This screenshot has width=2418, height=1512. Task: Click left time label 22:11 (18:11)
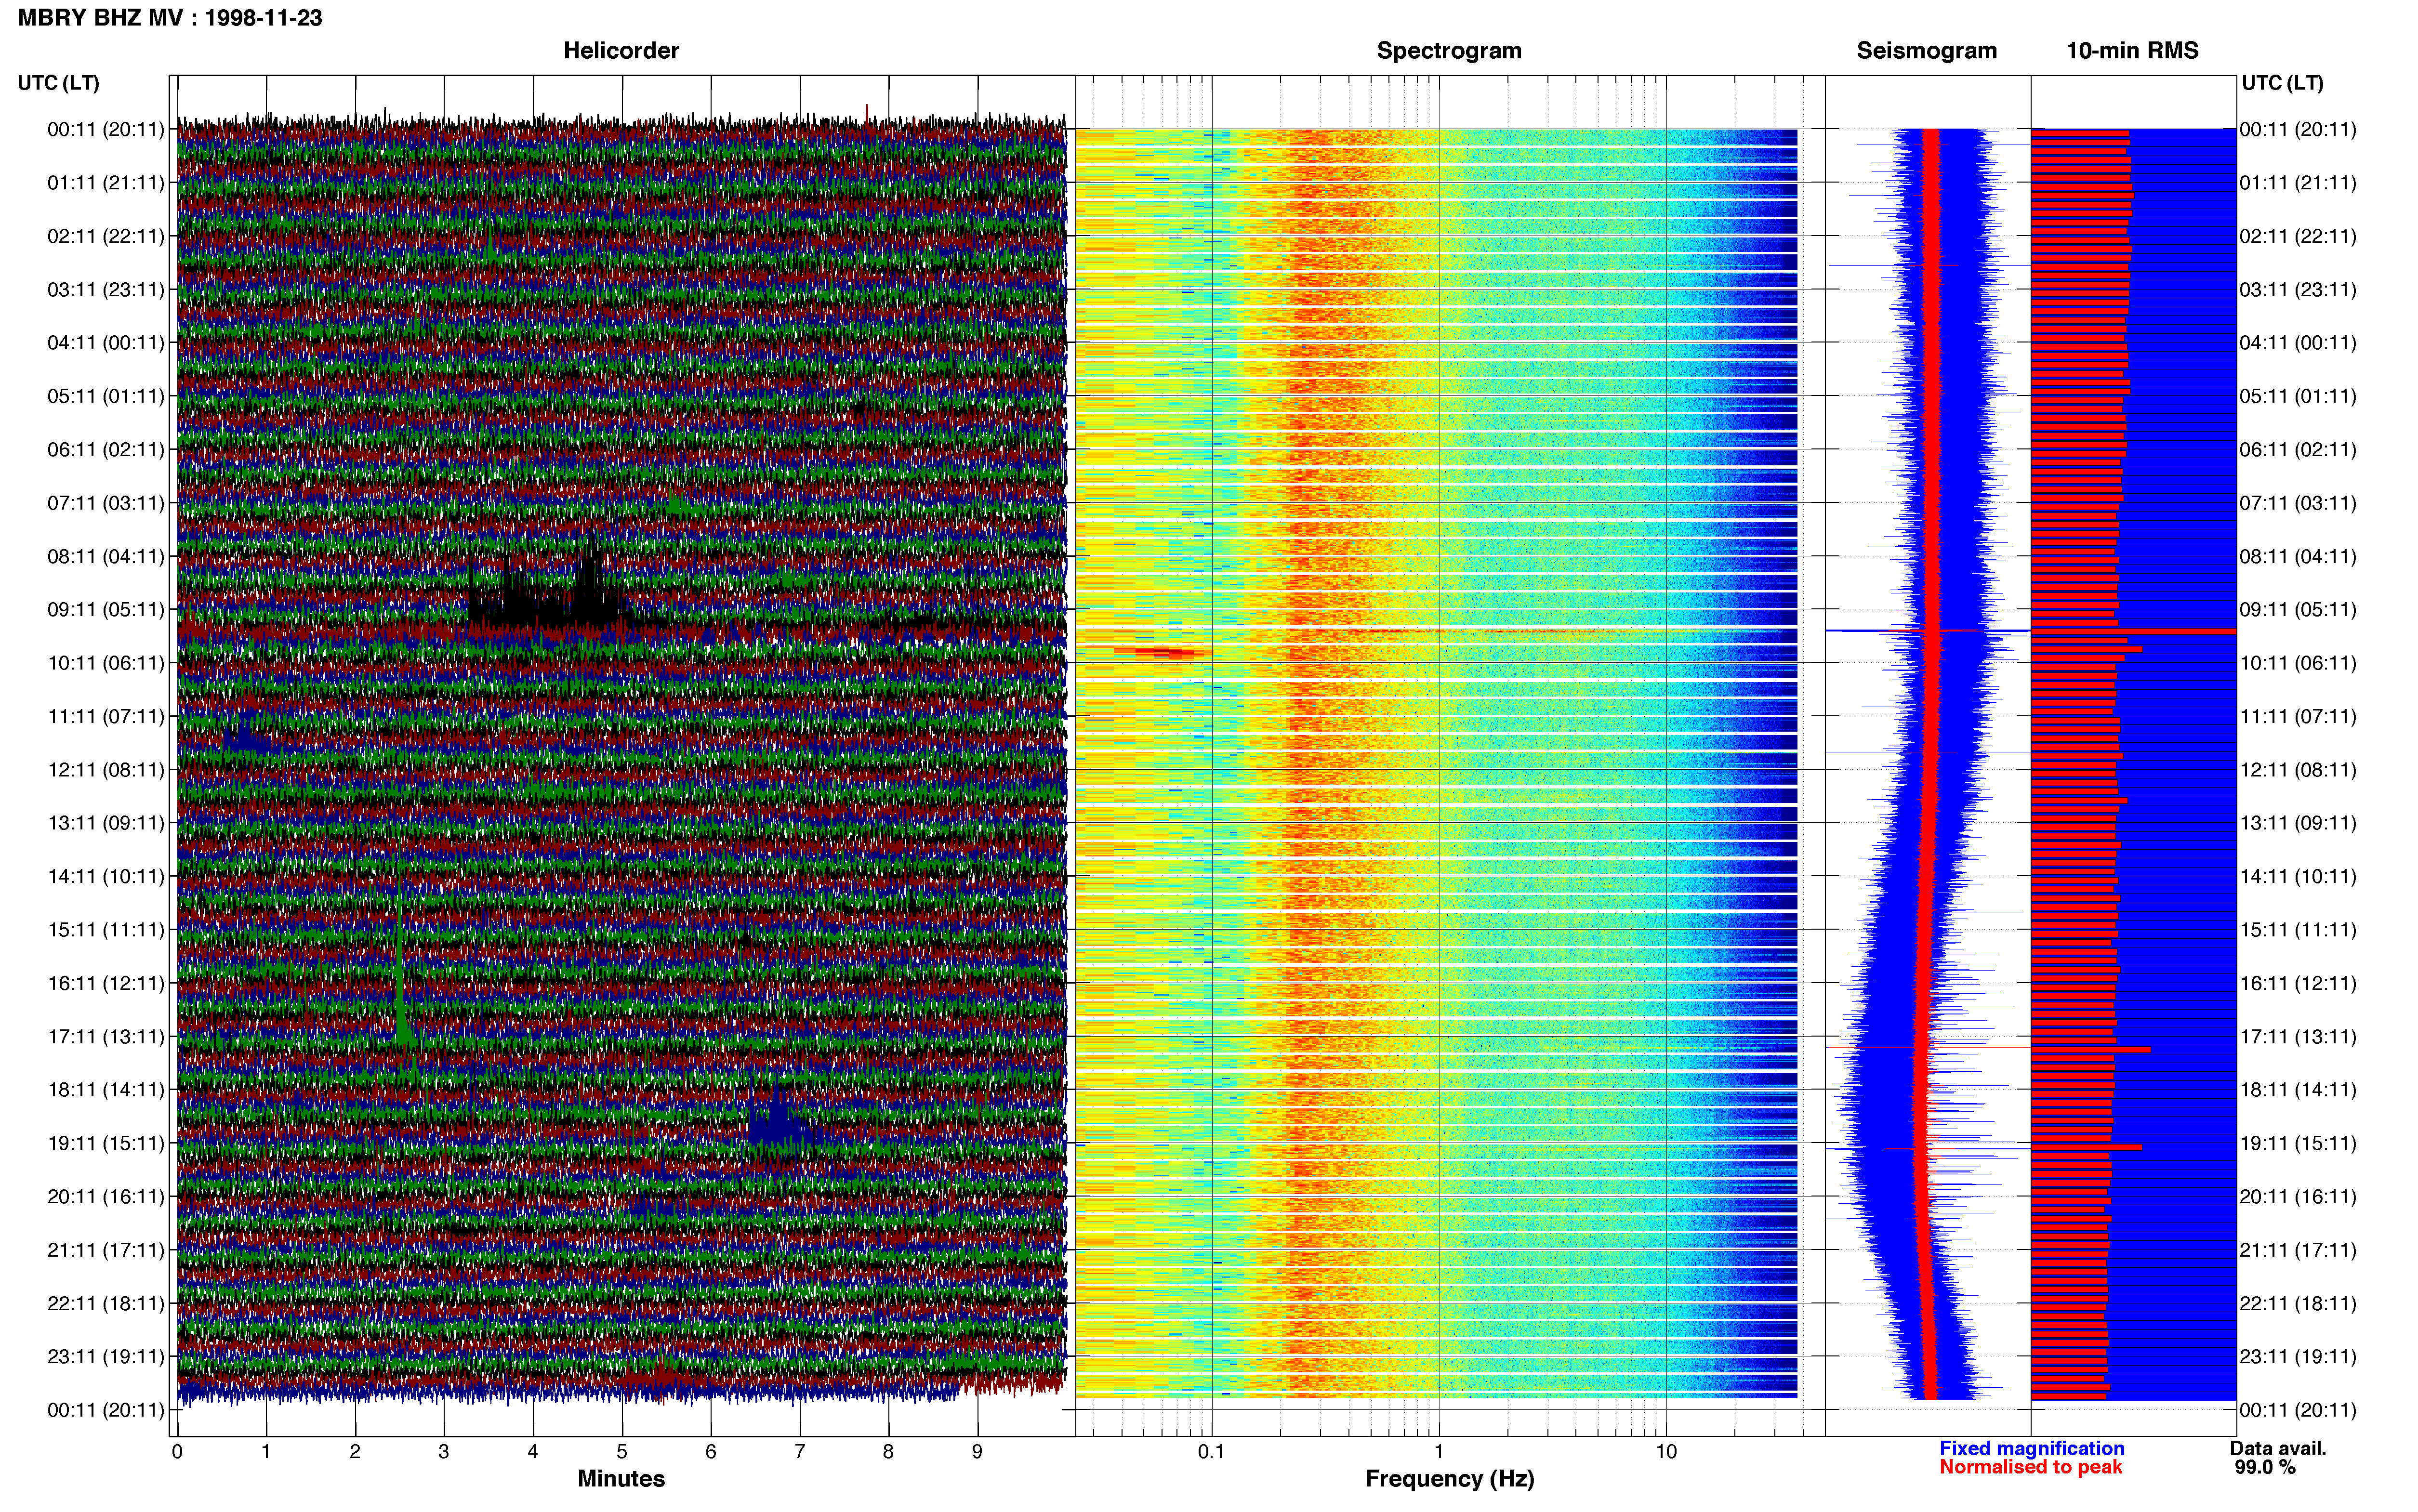(x=106, y=1304)
